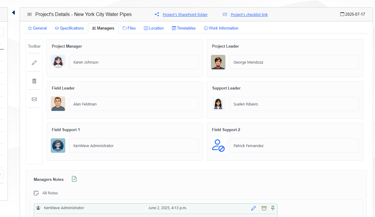Select the Timetables tab
The image size is (375, 217).
pyautogui.click(x=184, y=28)
